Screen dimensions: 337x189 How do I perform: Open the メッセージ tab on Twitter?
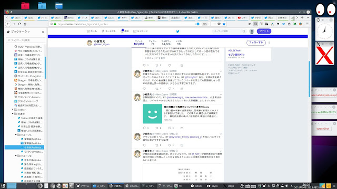click(141, 31)
